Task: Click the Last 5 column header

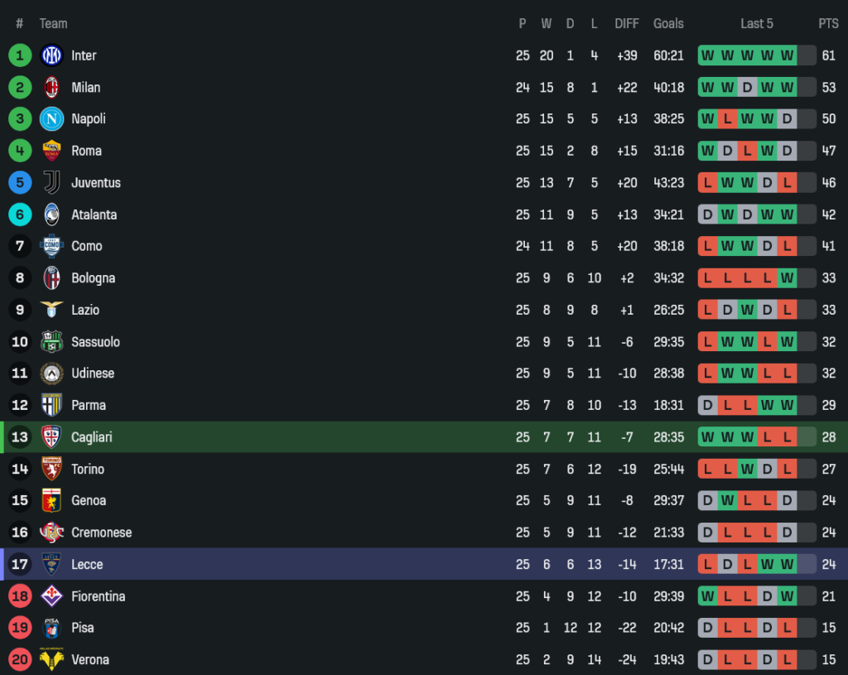Action: click(756, 23)
